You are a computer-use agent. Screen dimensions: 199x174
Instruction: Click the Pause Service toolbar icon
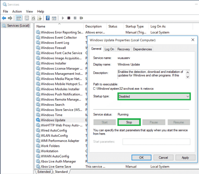click(x=75, y=18)
